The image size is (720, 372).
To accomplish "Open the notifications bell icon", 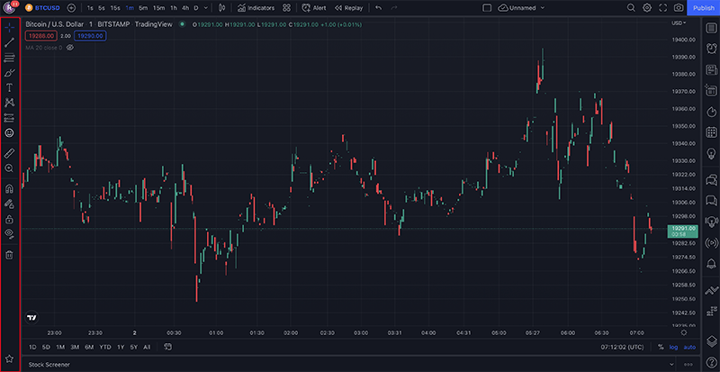I will click(712, 264).
